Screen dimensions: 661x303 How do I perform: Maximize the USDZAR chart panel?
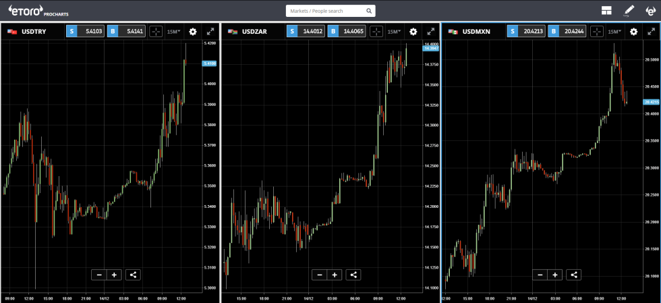431,31
